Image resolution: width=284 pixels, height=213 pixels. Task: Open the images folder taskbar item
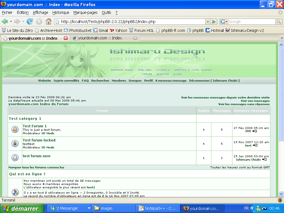click(113, 209)
